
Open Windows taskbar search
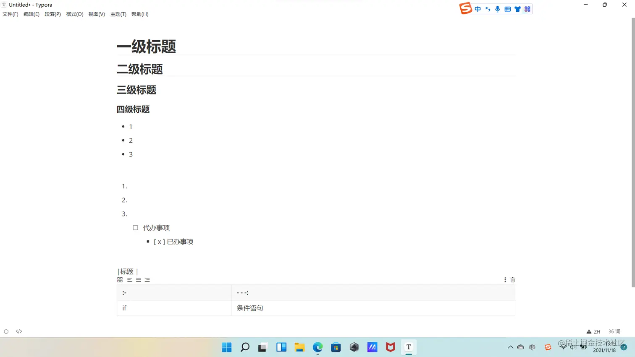(245, 347)
